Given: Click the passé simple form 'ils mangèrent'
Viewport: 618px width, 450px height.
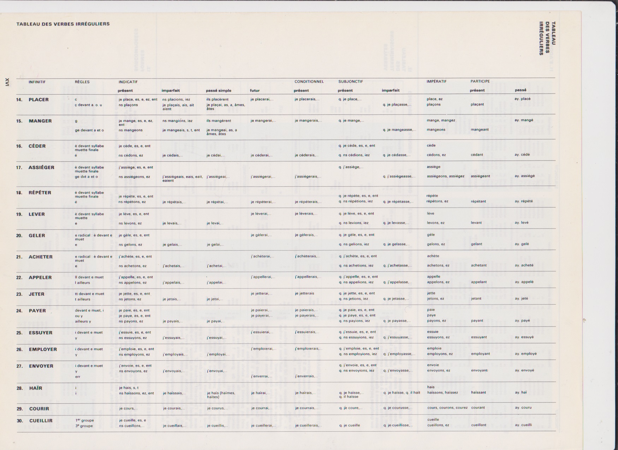Looking at the screenshot, I should point(219,121).
